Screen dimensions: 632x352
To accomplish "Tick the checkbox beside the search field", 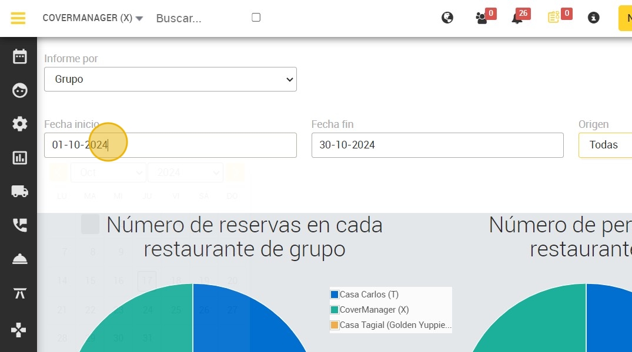I will [x=256, y=17].
